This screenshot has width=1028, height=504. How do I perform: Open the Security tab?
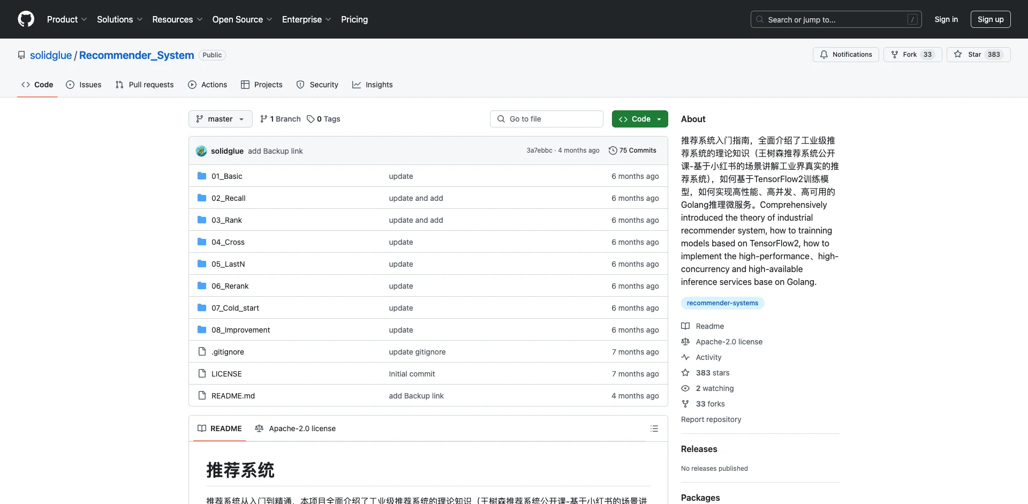pos(318,85)
